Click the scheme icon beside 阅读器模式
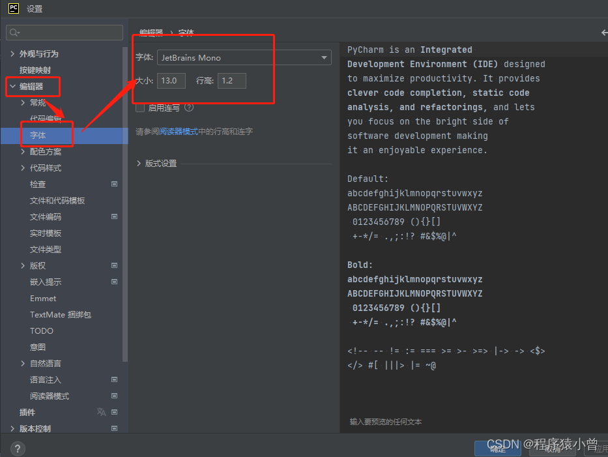The height and width of the screenshot is (457, 608). coord(115,396)
